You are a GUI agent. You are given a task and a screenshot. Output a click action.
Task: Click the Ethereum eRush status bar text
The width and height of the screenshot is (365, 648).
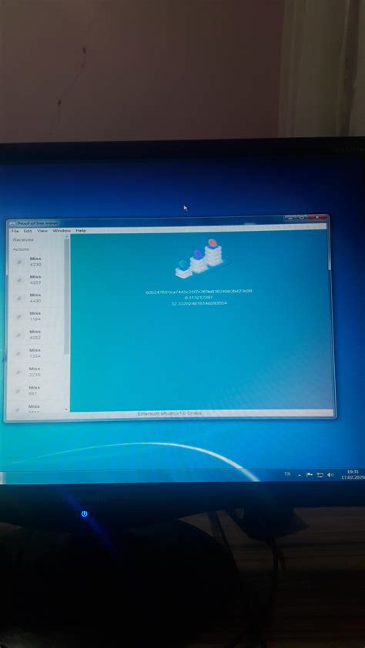point(169,413)
